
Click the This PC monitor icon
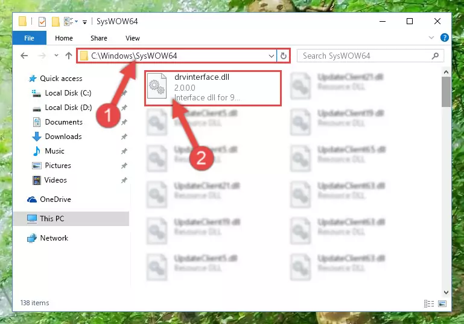coord(31,219)
